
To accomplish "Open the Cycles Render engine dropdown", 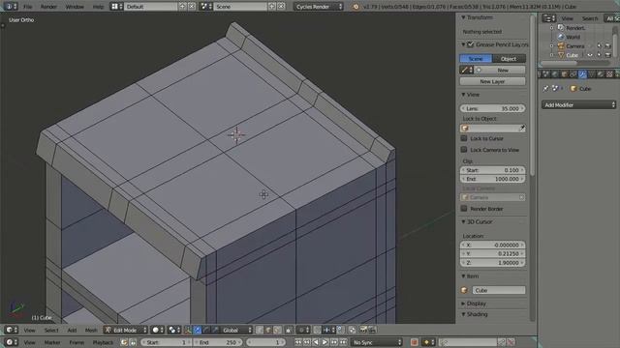I will pyautogui.click(x=319, y=7).
